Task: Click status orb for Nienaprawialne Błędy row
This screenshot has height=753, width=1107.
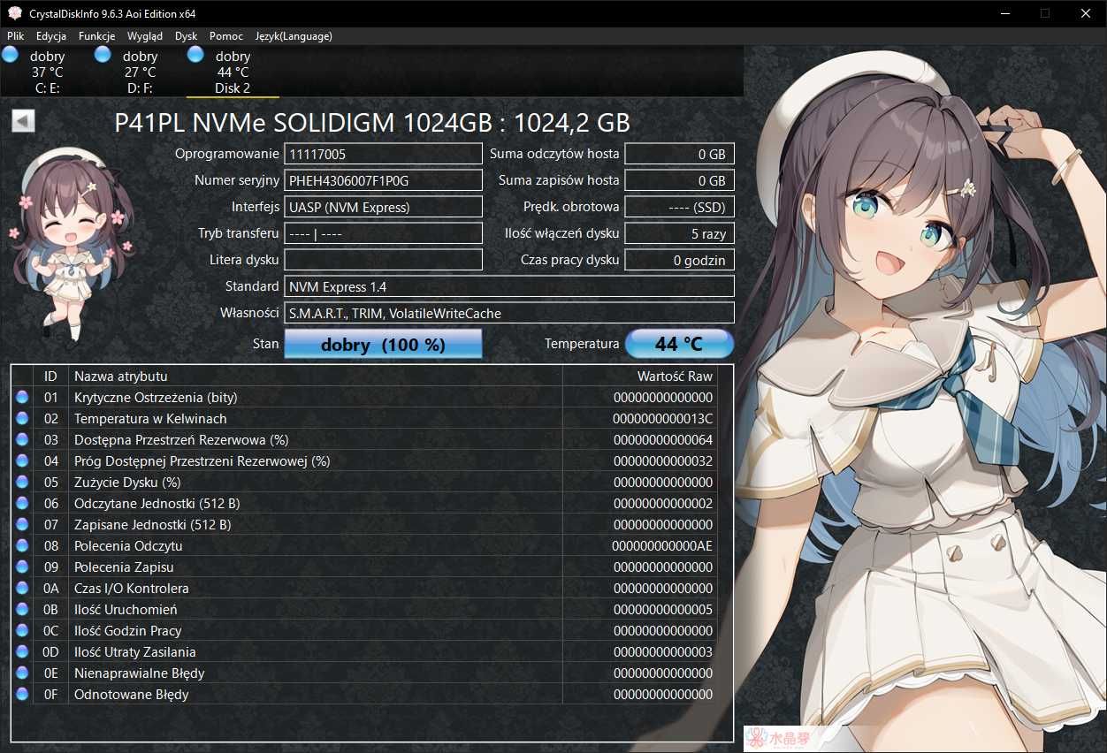Action: click(x=22, y=673)
